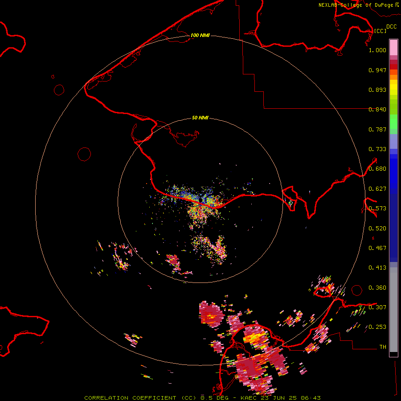Click the radar site center inside the 50 NMI ring
This screenshot has width=401, height=401.
[200, 200]
